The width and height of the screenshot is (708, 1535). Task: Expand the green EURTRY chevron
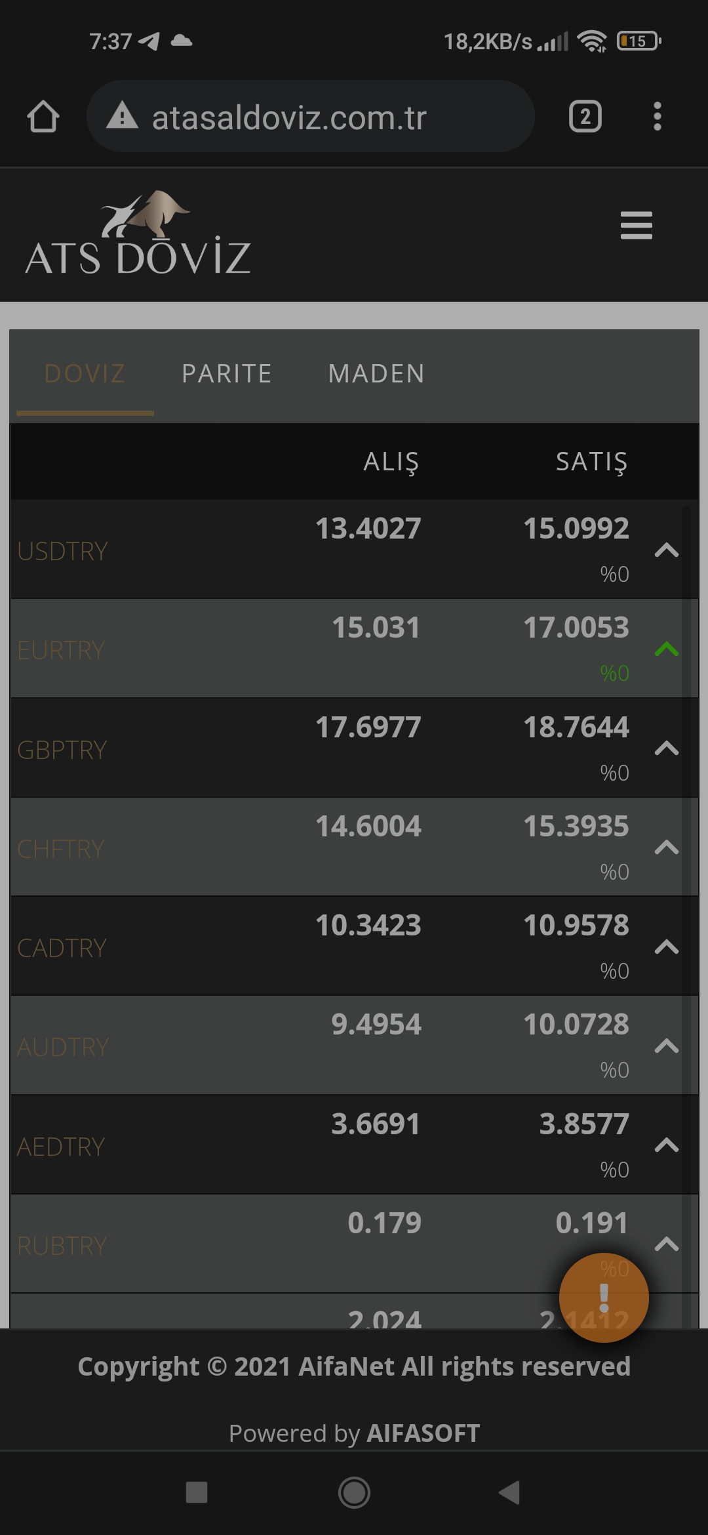(666, 649)
